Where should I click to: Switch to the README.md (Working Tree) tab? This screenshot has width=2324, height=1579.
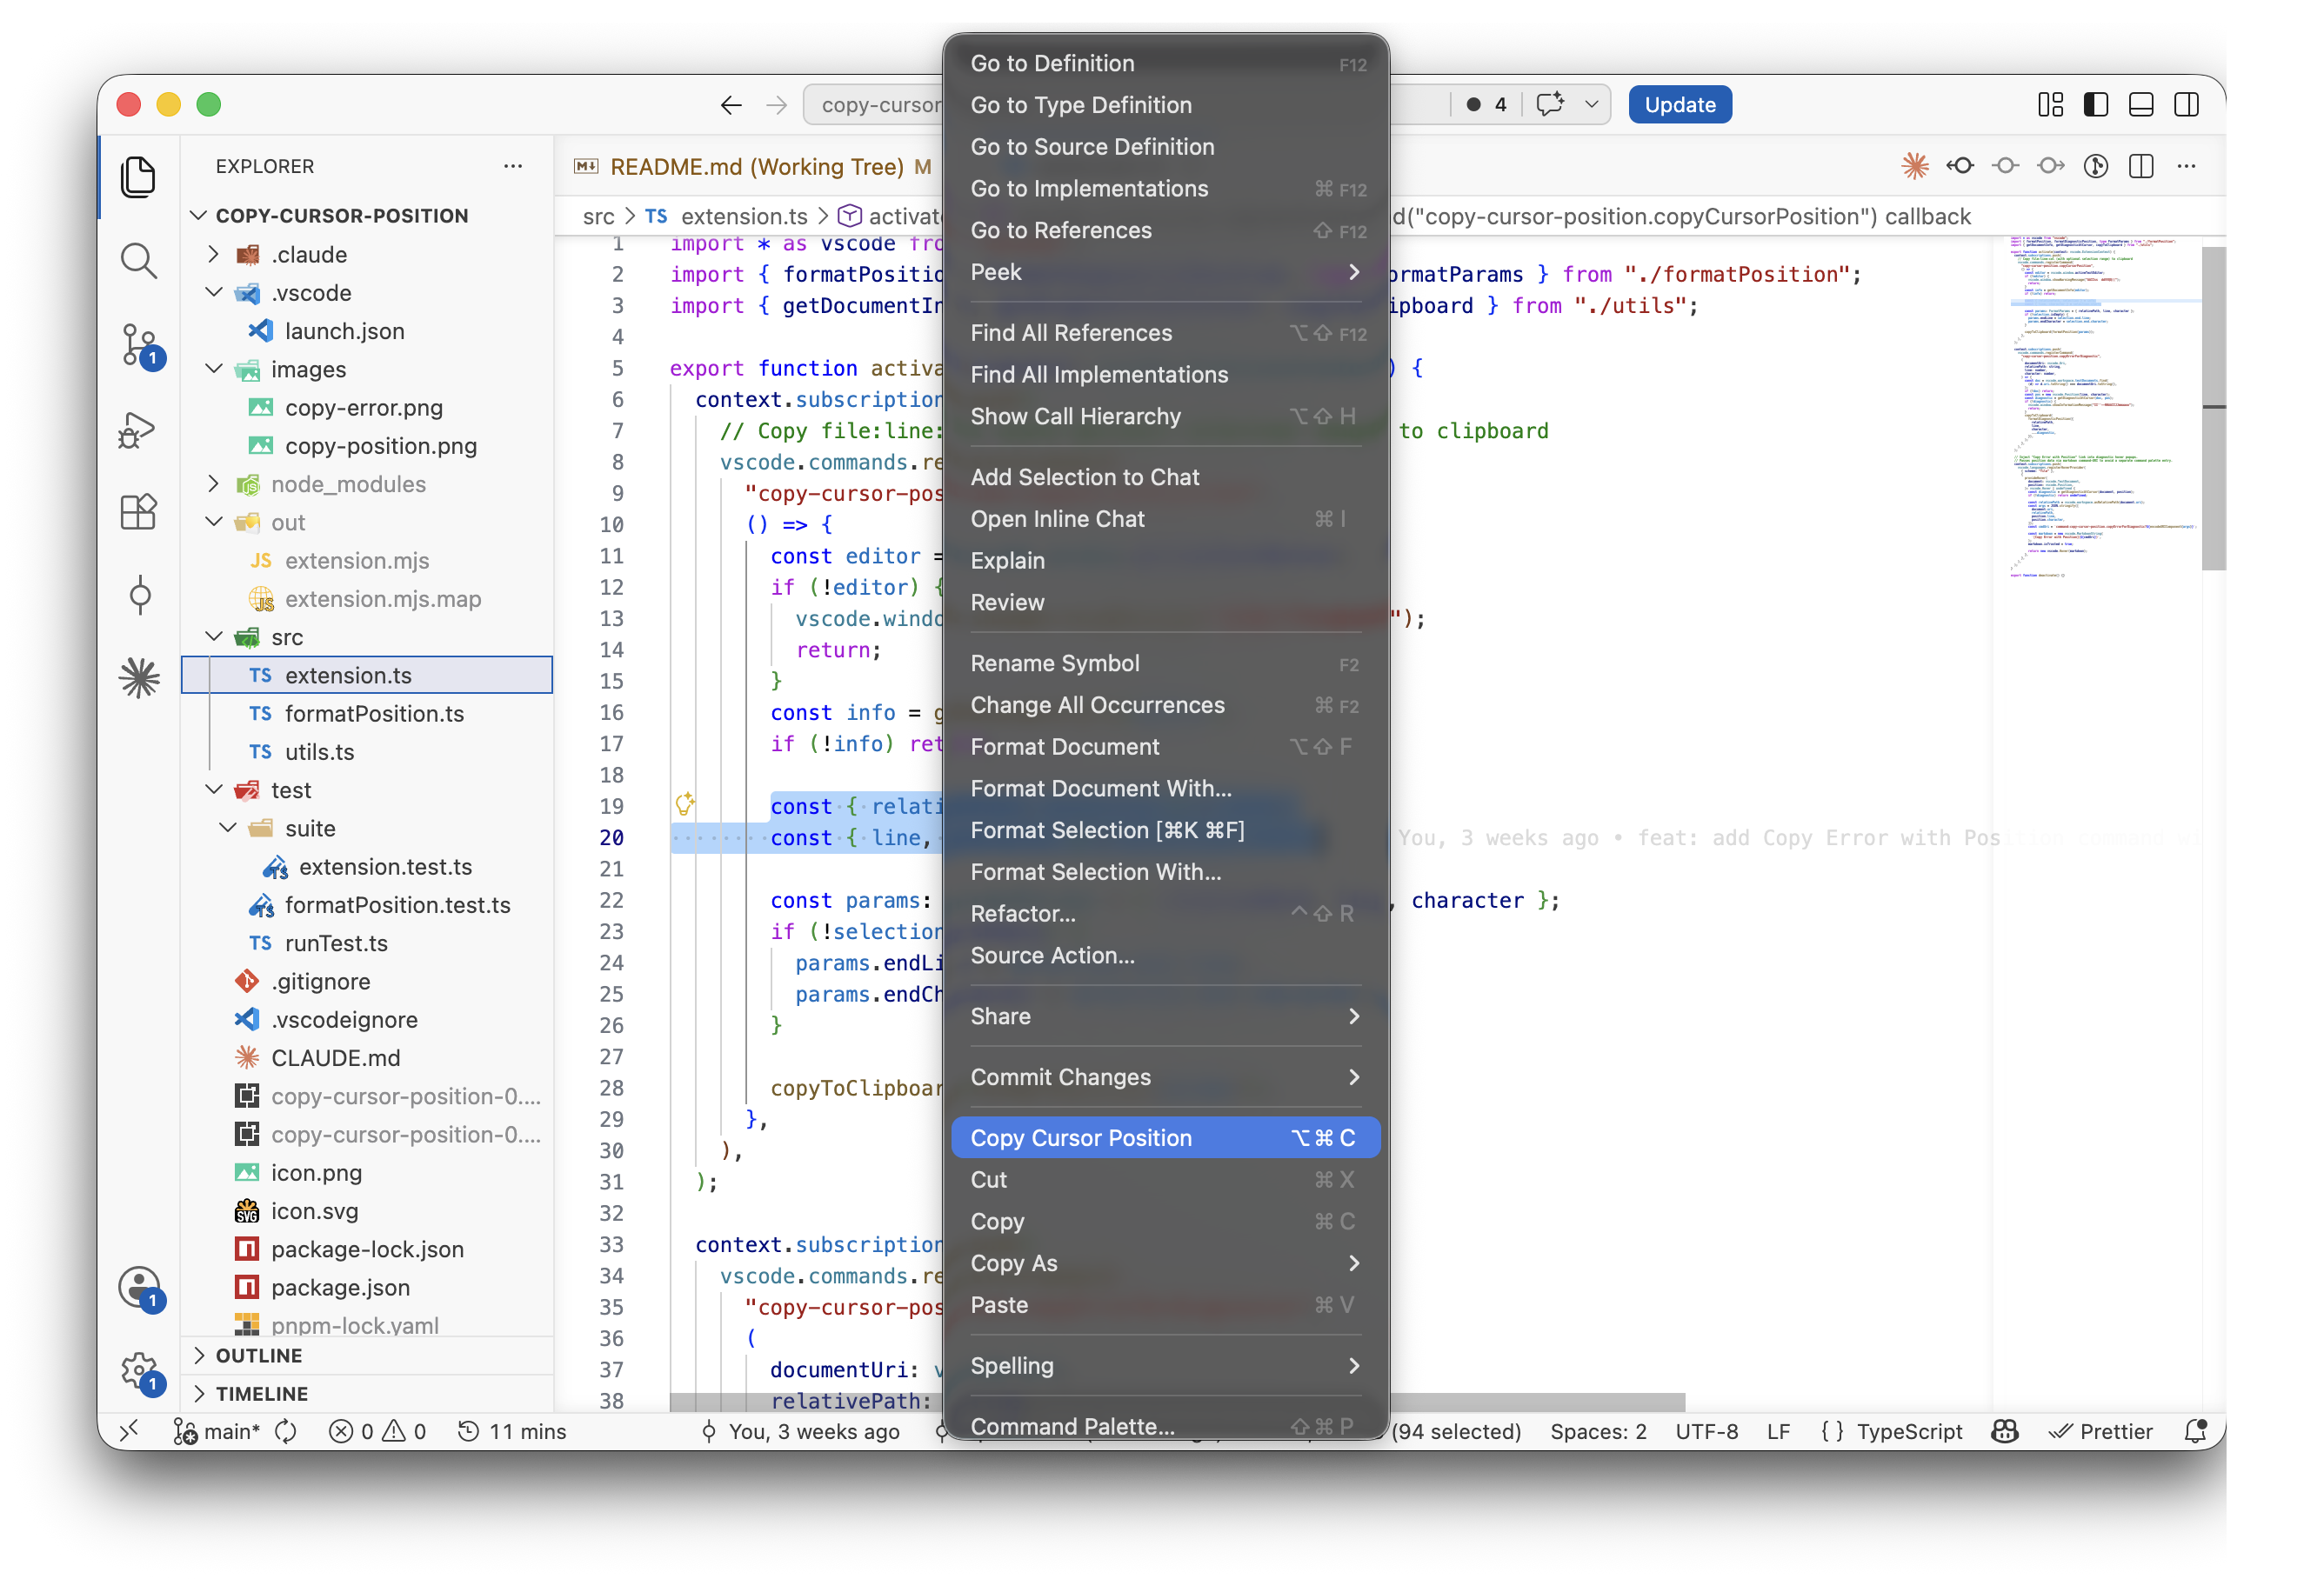click(755, 166)
